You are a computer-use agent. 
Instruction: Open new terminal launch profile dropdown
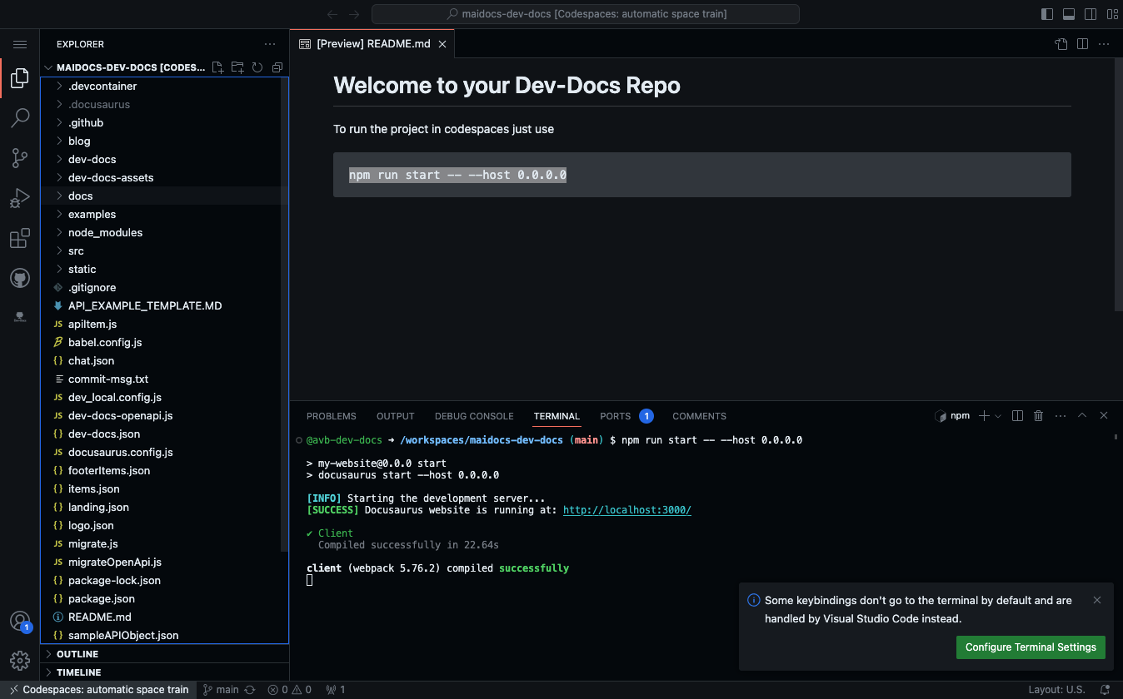(x=998, y=416)
